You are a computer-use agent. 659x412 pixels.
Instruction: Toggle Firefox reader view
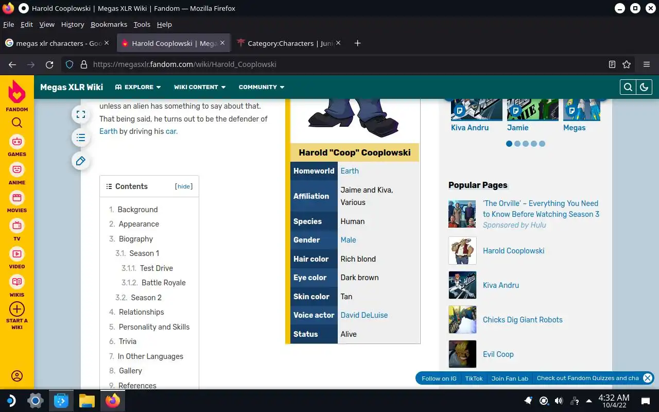tap(612, 64)
